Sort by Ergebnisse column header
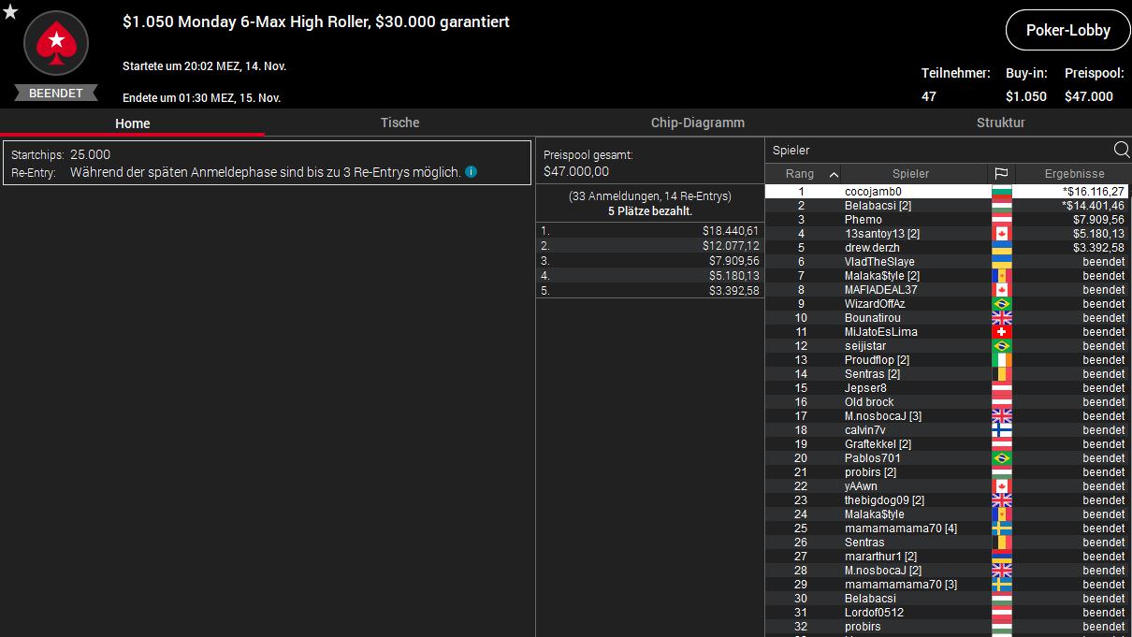This screenshot has height=637, width=1132. tap(1073, 174)
